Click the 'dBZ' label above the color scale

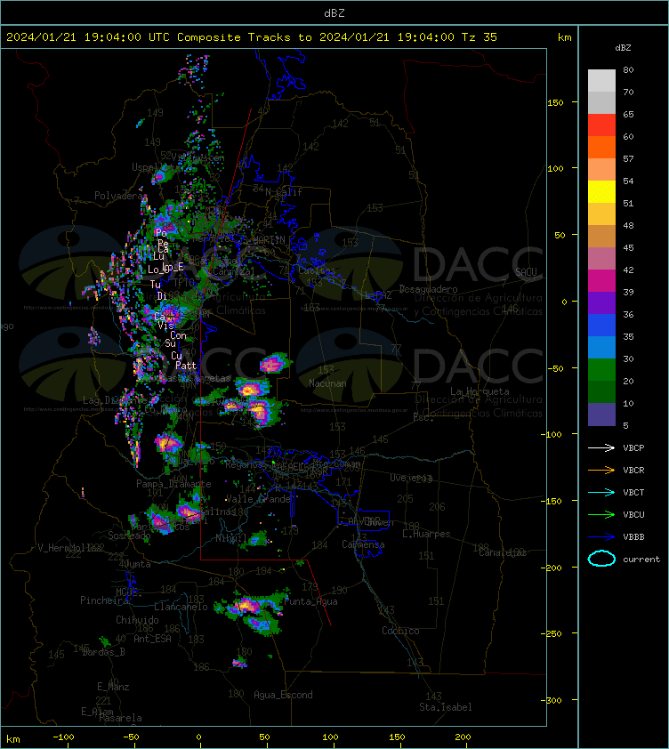click(623, 48)
